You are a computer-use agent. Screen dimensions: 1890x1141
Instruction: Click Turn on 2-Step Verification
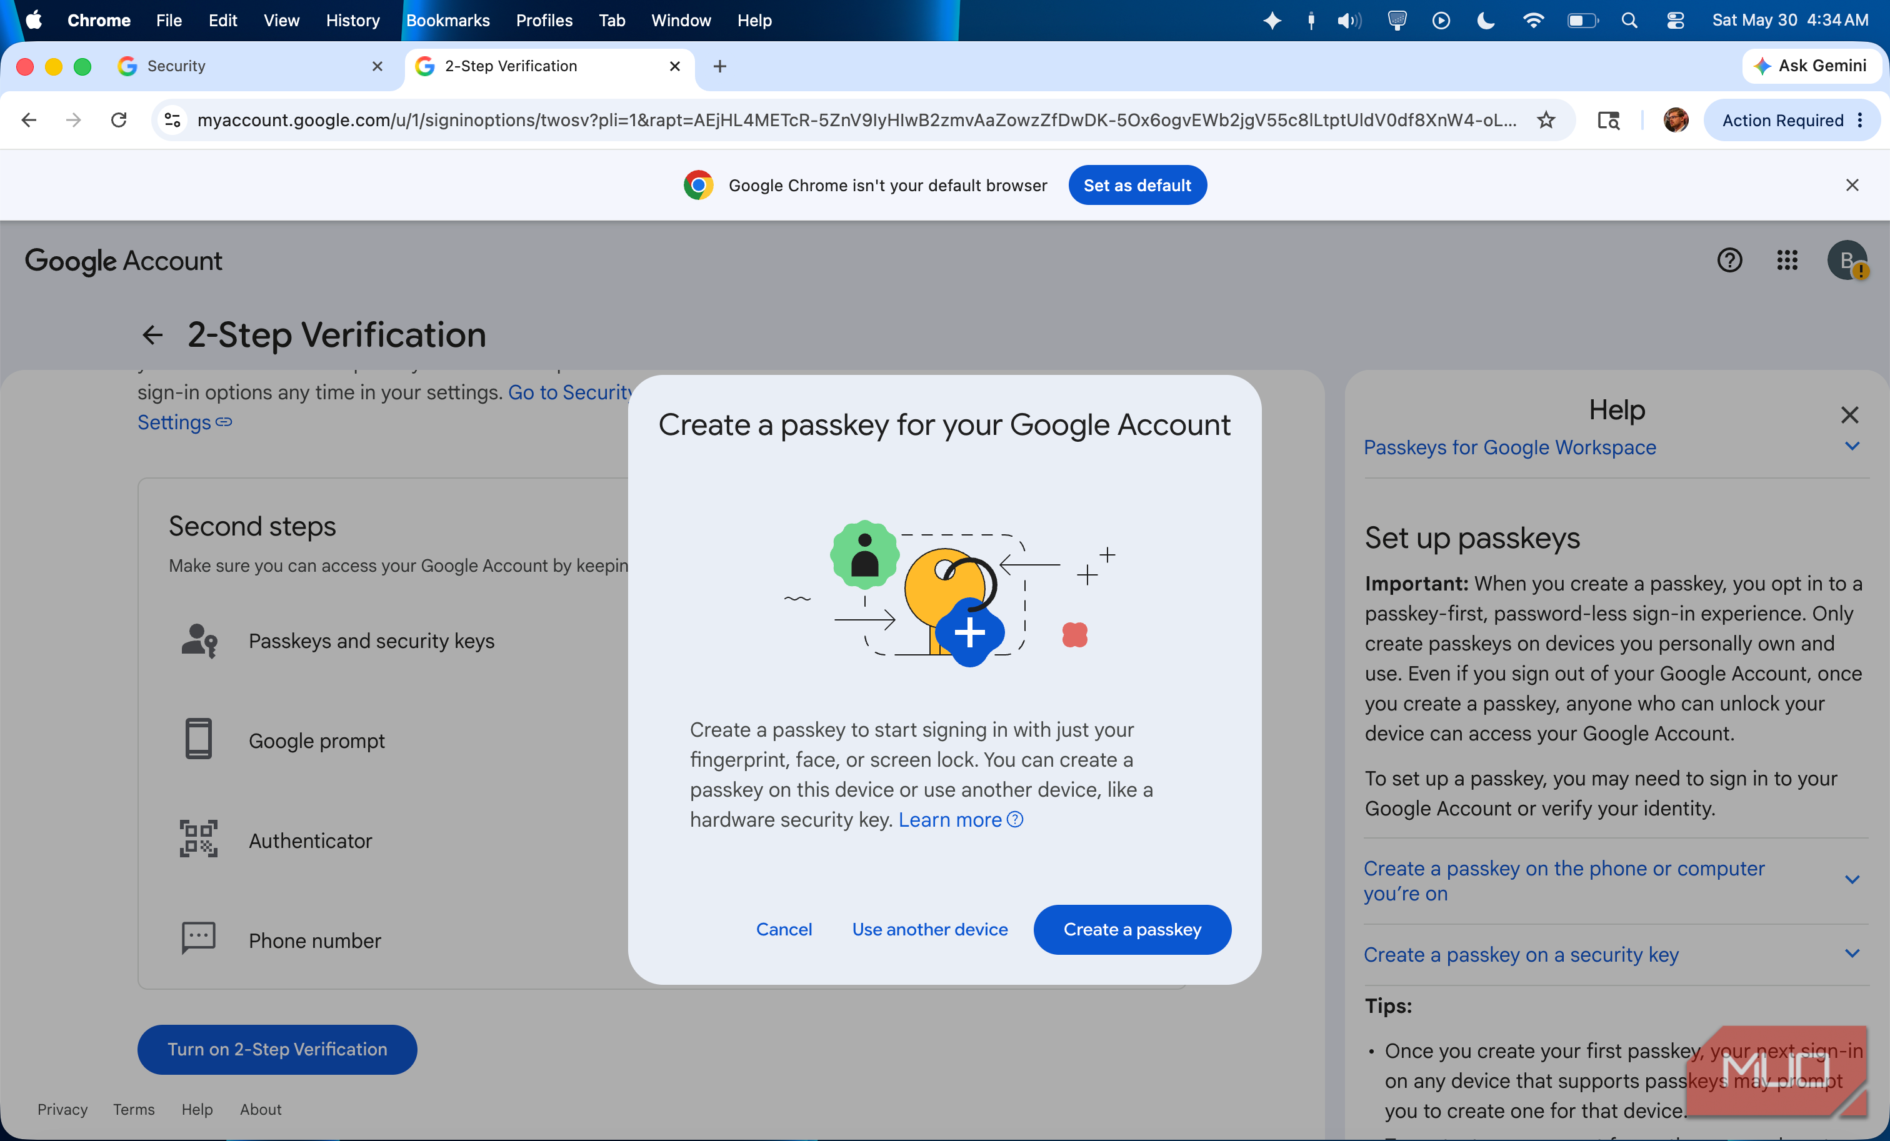[x=277, y=1049]
